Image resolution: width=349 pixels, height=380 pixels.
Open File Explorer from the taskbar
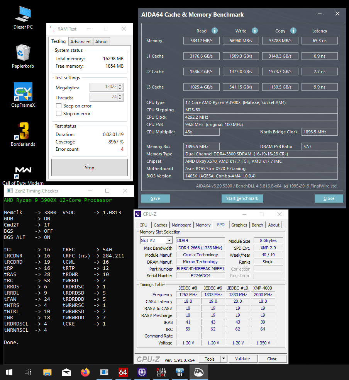tap(47, 372)
